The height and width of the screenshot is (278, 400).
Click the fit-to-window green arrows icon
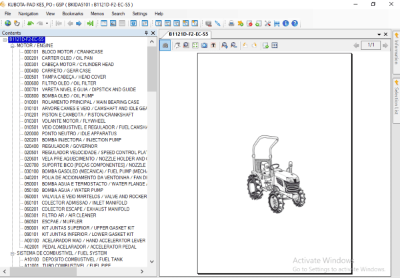[195, 45]
